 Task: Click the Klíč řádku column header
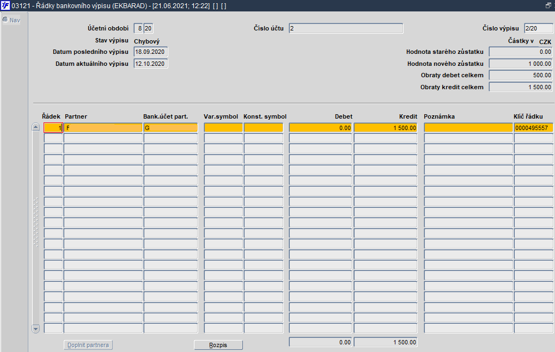tap(528, 116)
